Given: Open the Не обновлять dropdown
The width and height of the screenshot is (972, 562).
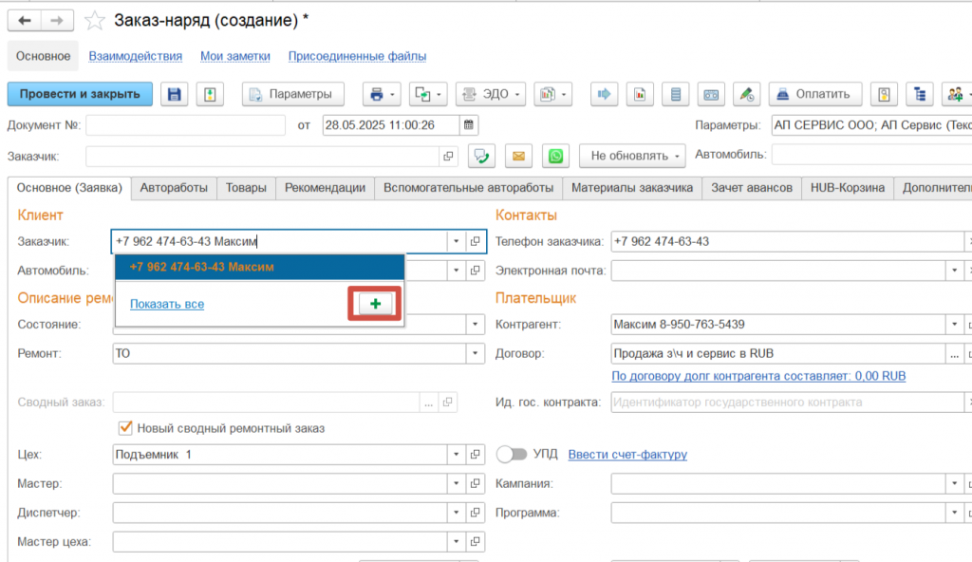Looking at the screenshot, I should pos(631,156).
